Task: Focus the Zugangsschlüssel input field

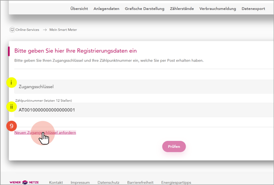Action: tap(144, 87)
